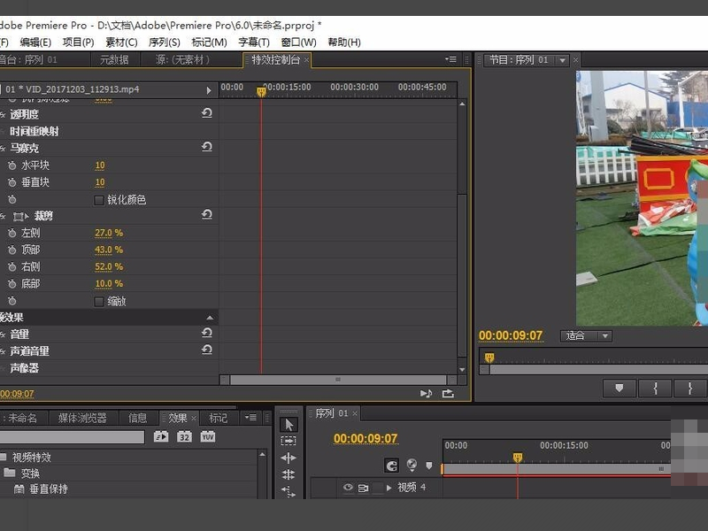Expand the 裁剪 effect disclosure triangle
708x531 pixels.
pos(27,217)
